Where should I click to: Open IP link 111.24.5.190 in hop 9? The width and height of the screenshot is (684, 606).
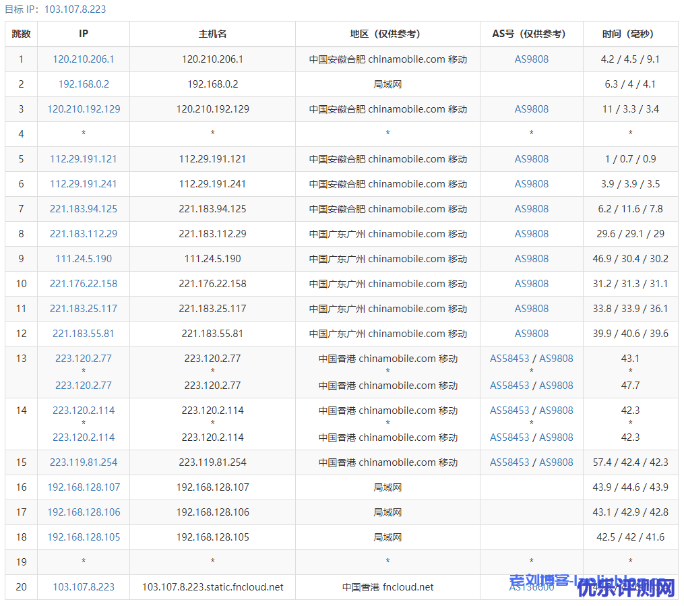coord(84,259)
